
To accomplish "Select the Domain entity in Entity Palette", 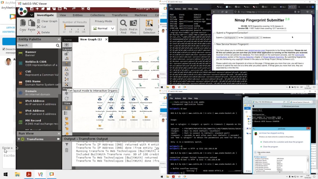I will click(38, 93).
